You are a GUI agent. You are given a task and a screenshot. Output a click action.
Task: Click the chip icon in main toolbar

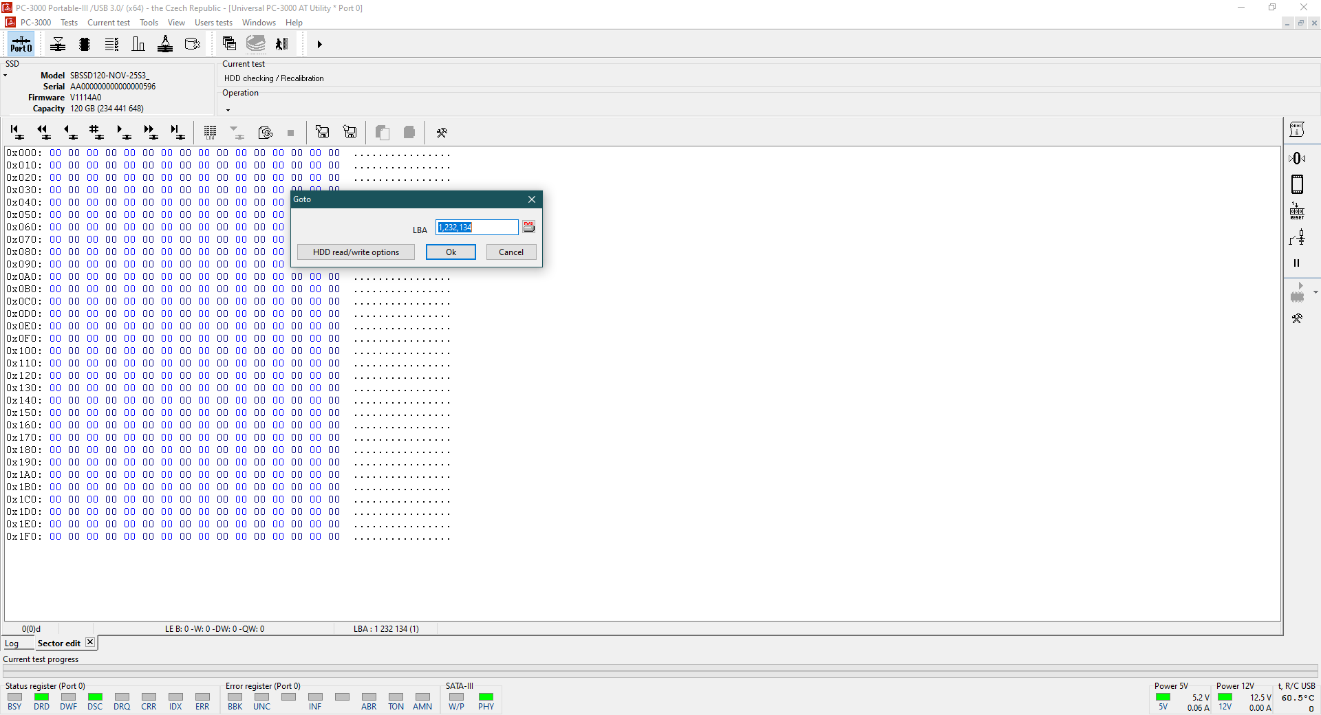tap(85, 45)
